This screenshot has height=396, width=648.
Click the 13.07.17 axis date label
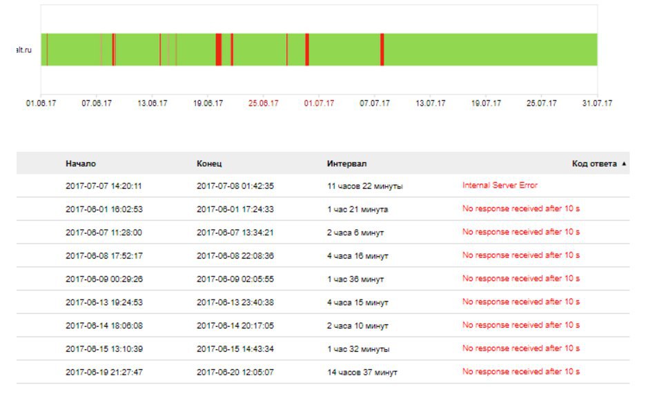[x=430, y=103]
